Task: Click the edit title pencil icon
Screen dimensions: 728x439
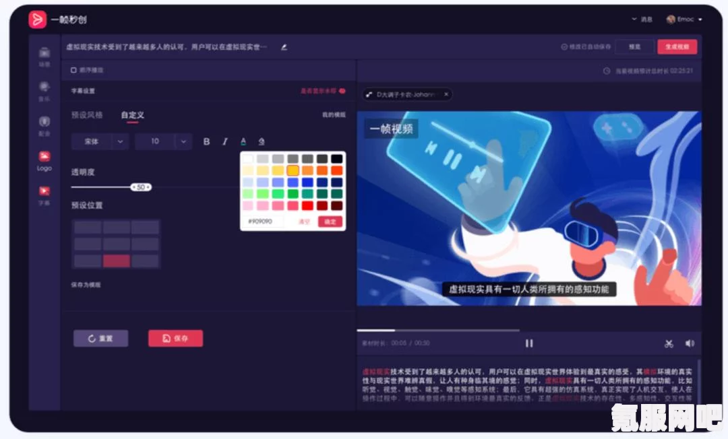Action: [284, 47]
